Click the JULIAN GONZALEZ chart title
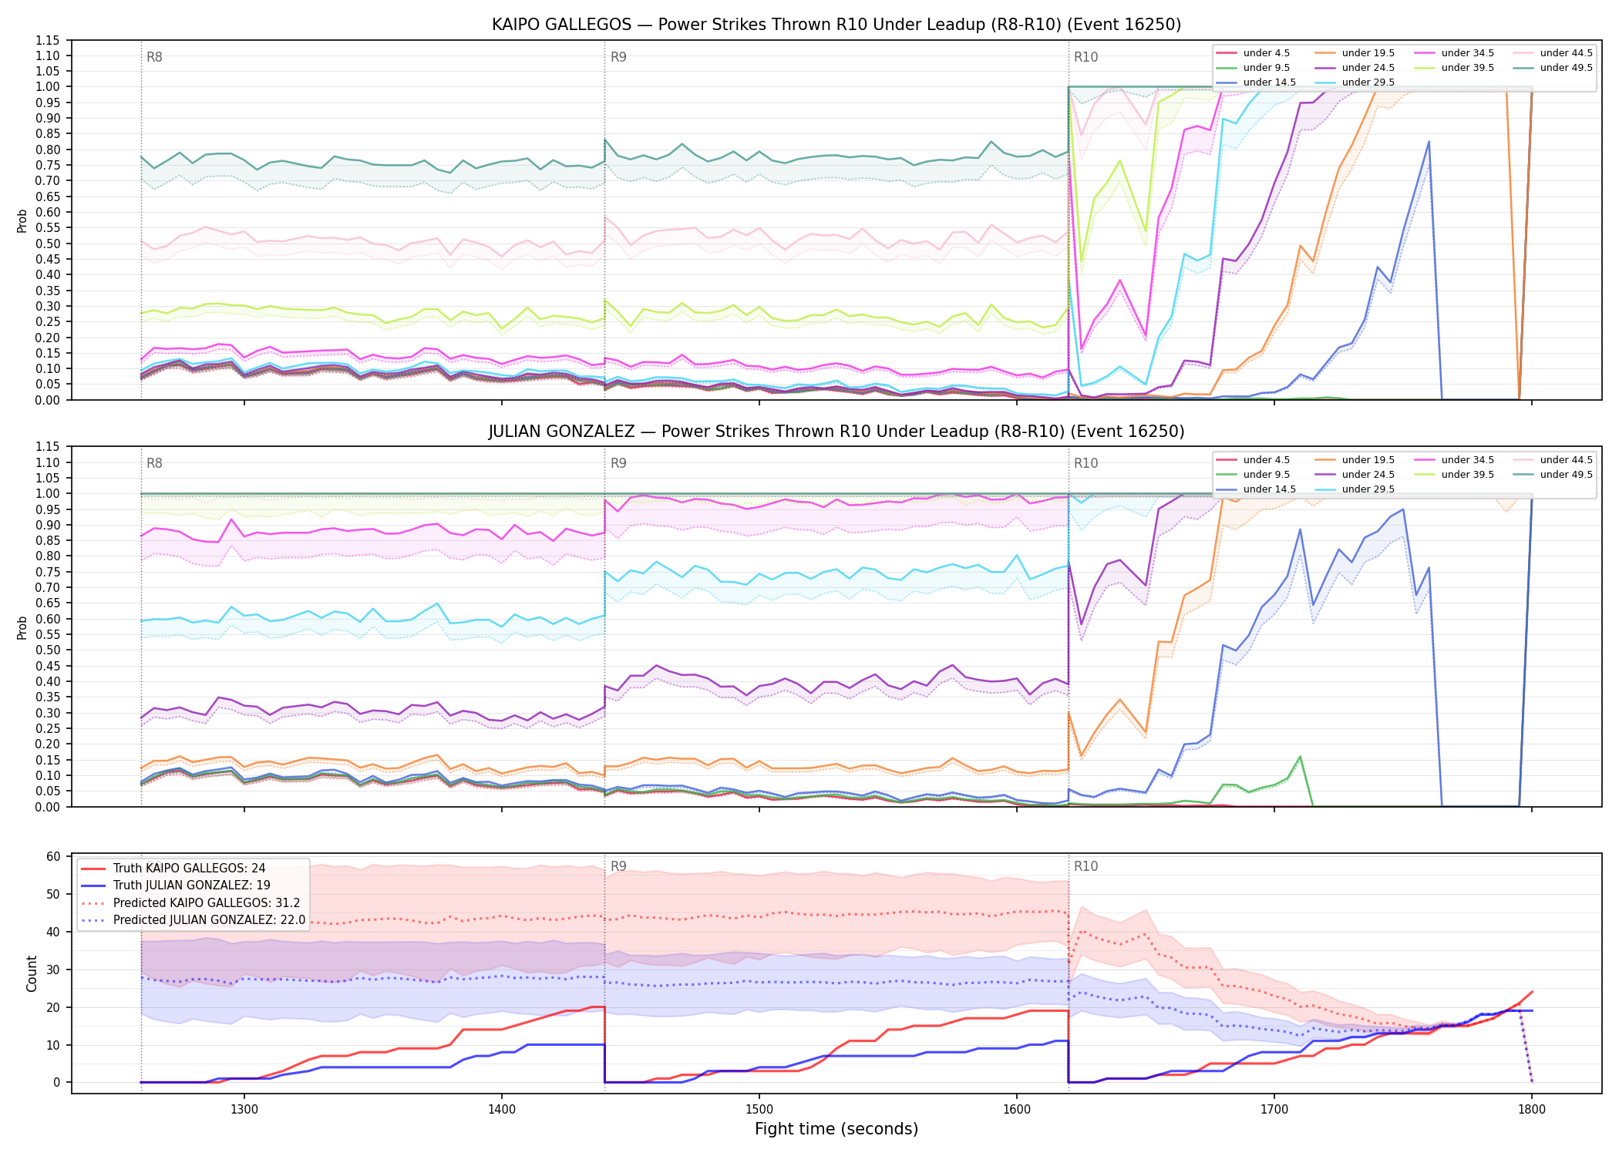The height and width of the screenshot is (1156, 1619). point(836,432)
